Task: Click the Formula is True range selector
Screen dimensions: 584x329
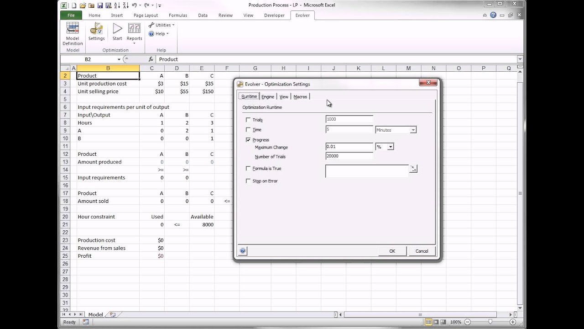Action: 413,169
